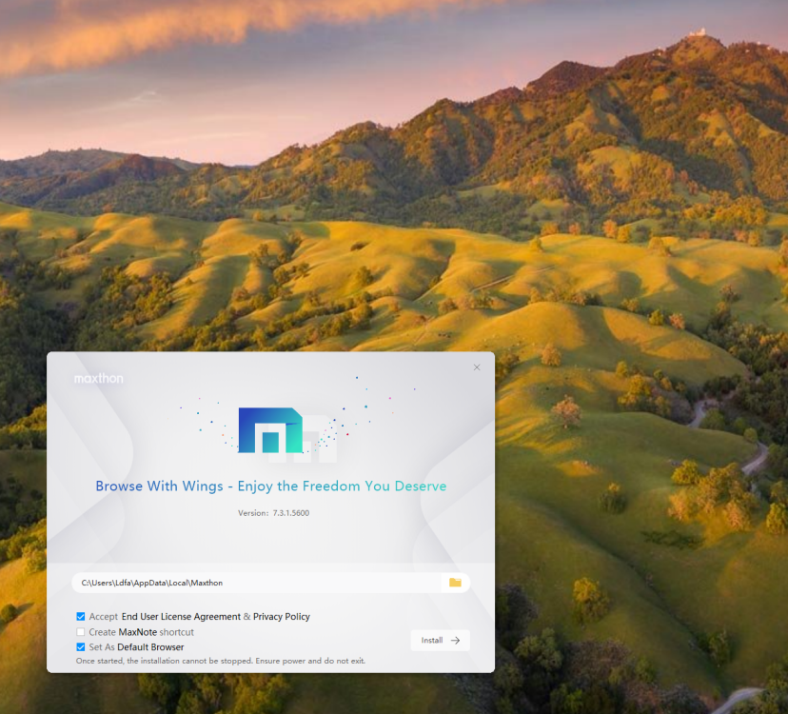Click the Accept label next to checkbox
This screenshot has width=788, height=714.
click(104, 617)
